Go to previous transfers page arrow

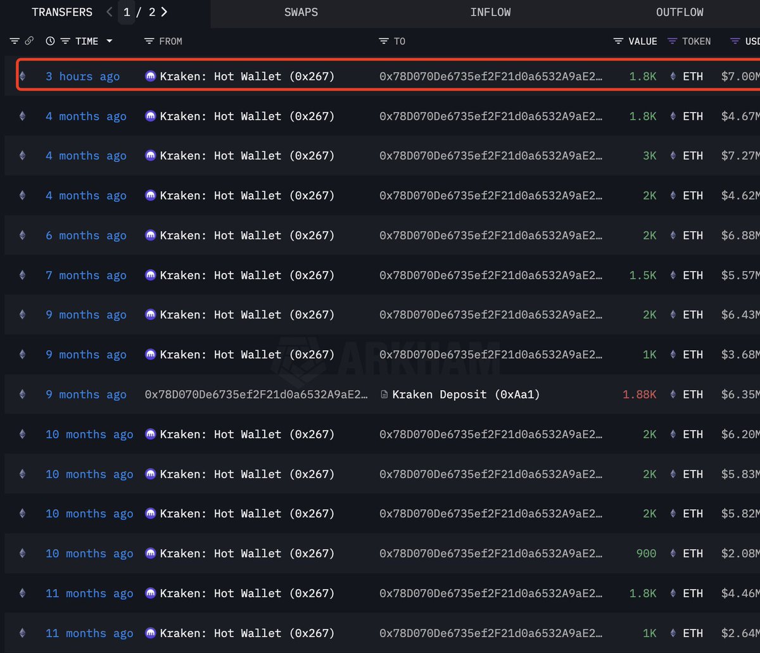pyautogui.click(x=110, y=12)
